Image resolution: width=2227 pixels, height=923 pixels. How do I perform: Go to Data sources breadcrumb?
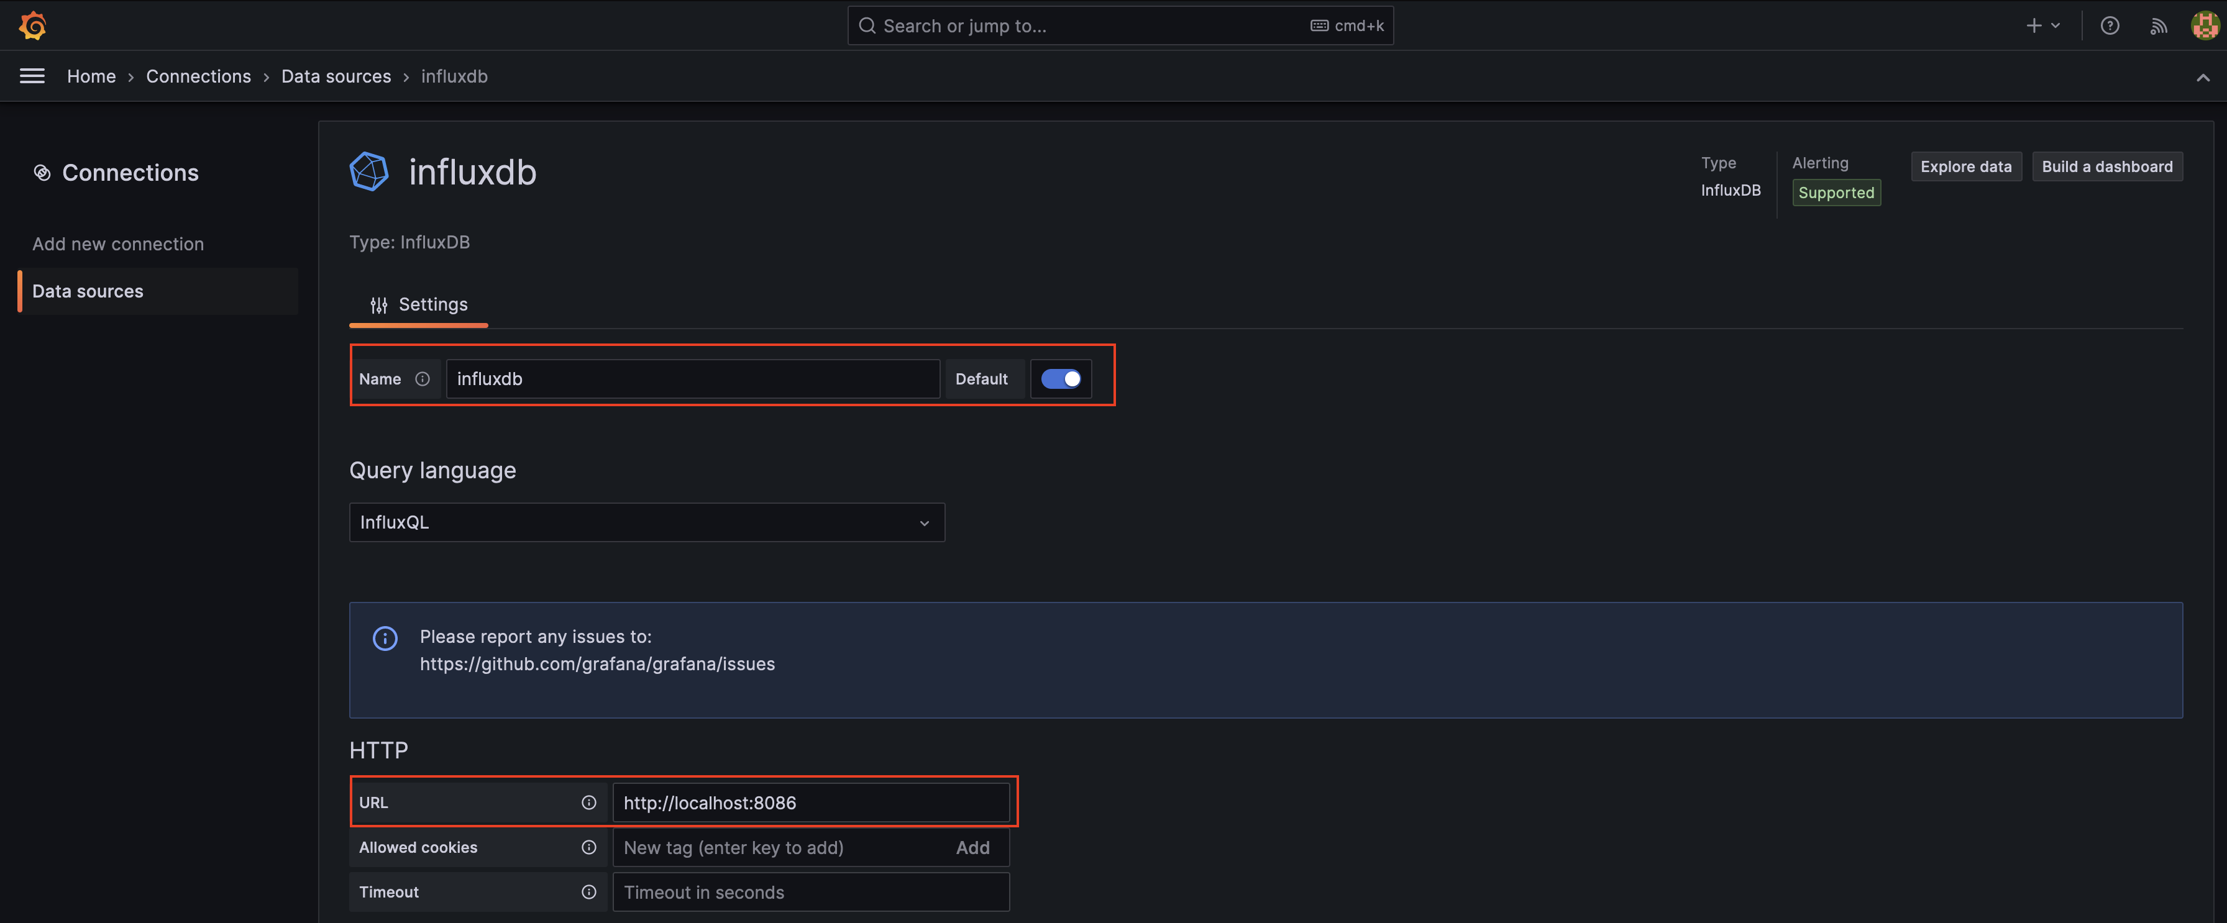click(x=336, y=76)
